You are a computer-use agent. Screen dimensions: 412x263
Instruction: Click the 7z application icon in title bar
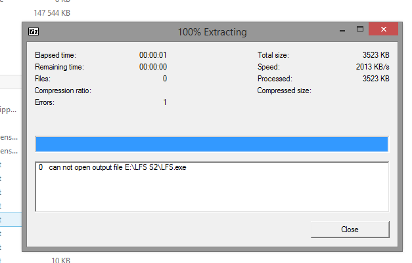tap(34, 31)
